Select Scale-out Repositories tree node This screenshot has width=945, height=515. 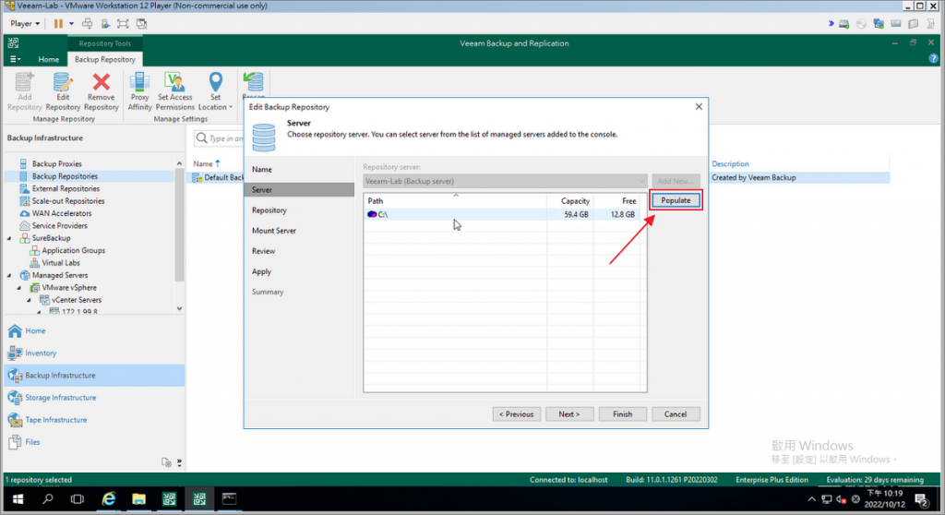tap(68, 201)
